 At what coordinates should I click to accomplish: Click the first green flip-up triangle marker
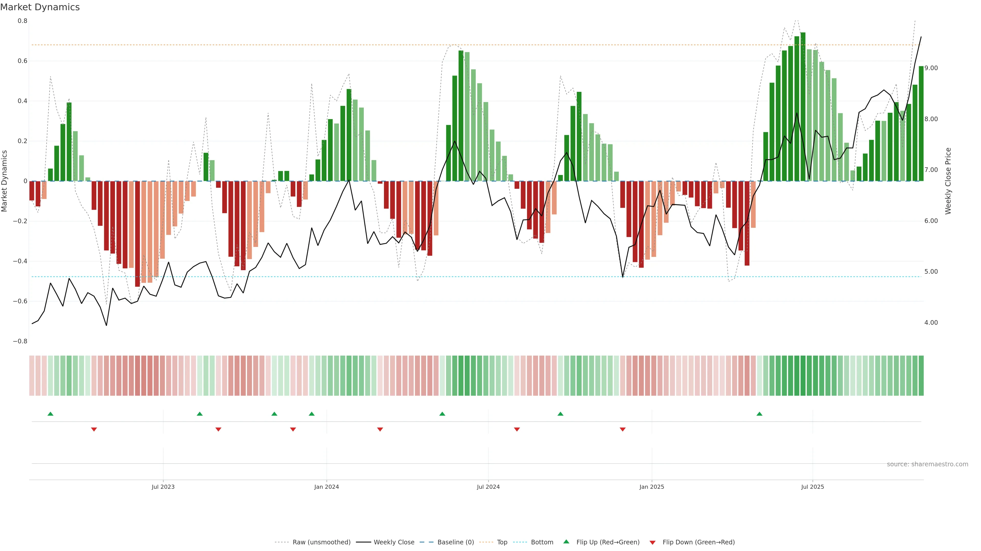click(x=50, y=414)
